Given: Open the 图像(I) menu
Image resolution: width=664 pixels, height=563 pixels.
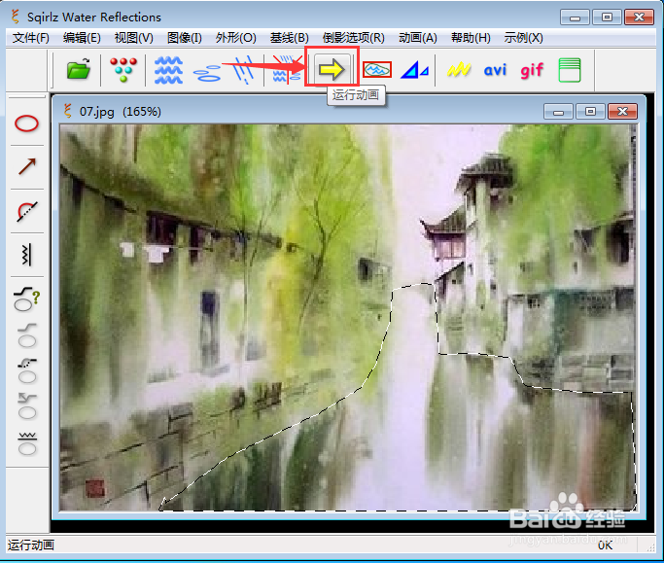Looking at the screenshot, I should point(184,38).
